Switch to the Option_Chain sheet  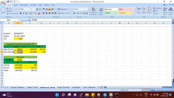[x=33, y=87]
